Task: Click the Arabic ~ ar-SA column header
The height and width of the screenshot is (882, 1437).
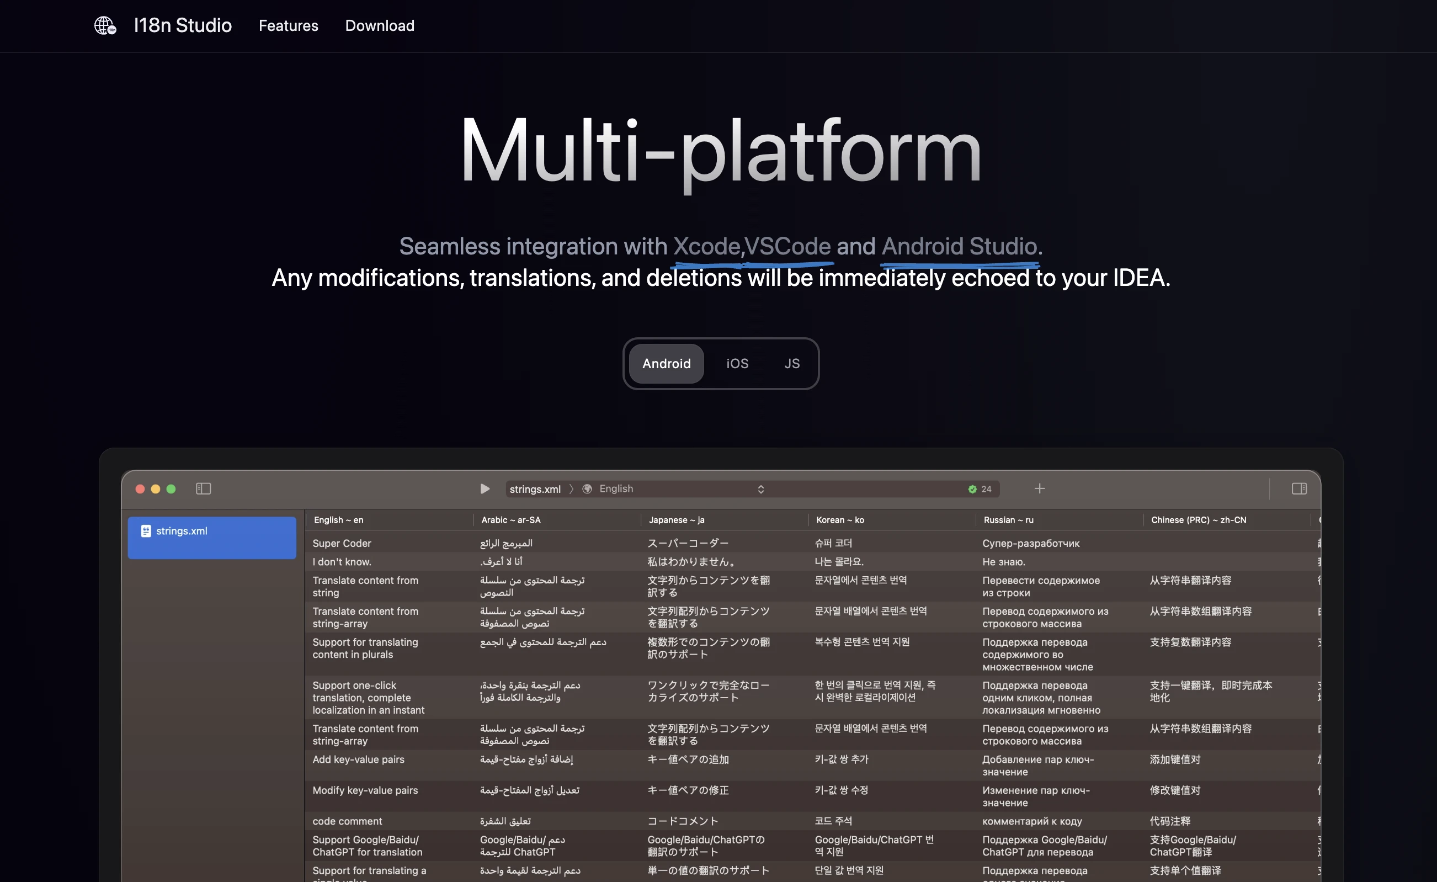Action: [510, 520]
